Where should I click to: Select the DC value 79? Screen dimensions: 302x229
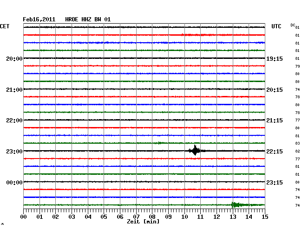pyautogui.click(x=297, y=66)
